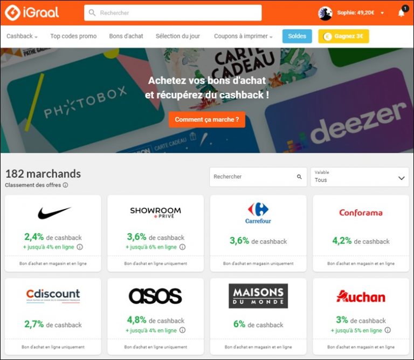Open the Valable Tous filter dropdown
This screenshot has height=360, width=414.
[359, 177]
